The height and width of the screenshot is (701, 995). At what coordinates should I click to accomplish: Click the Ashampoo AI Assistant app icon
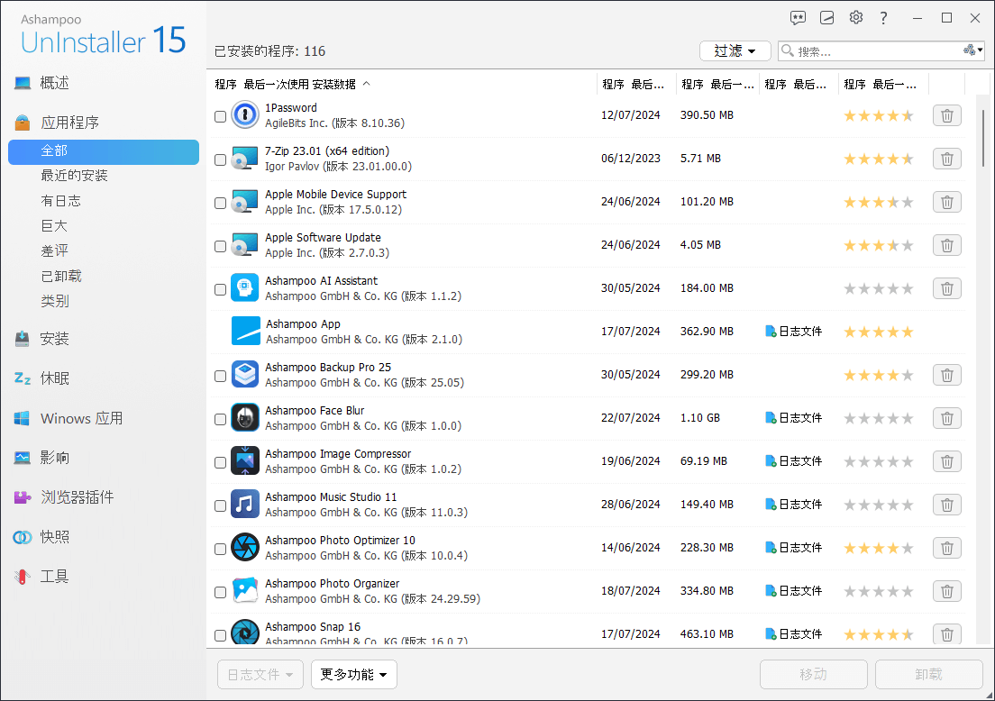tap(245, 288)
